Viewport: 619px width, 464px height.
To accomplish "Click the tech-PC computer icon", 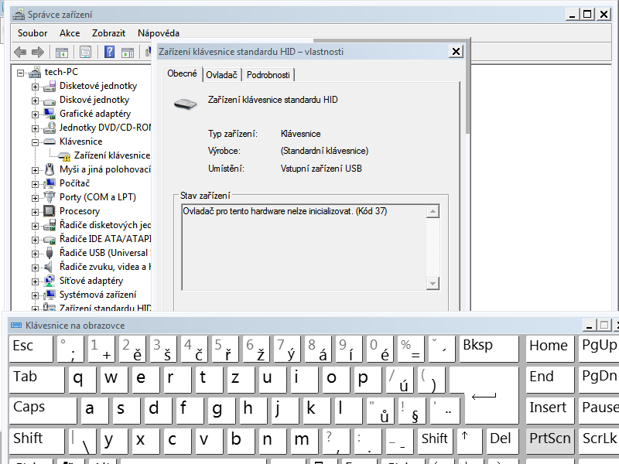I will [x=34, y=72].
